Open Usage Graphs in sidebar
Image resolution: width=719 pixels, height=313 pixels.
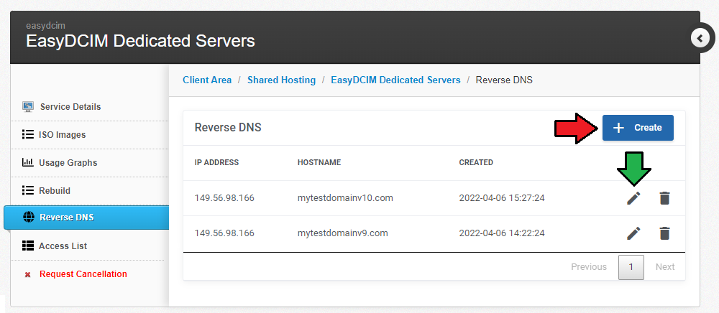click(68, 163)
